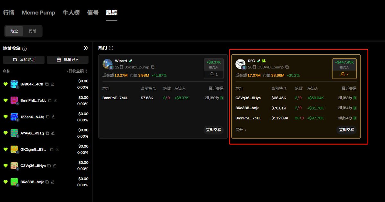Open the 牛人榜 tab
385x202 pixels.
71,13
